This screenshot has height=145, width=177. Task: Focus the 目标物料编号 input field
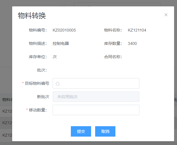(98, 83)
